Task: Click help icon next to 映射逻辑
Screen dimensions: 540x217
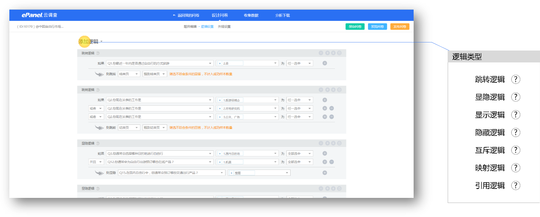Action: click(x=516, y=168)
